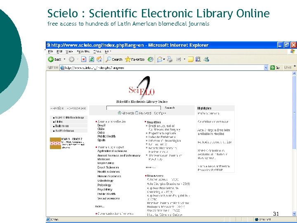Go to the Home page icon
This screenshot has height=223, width=297.
click(99, 59)
